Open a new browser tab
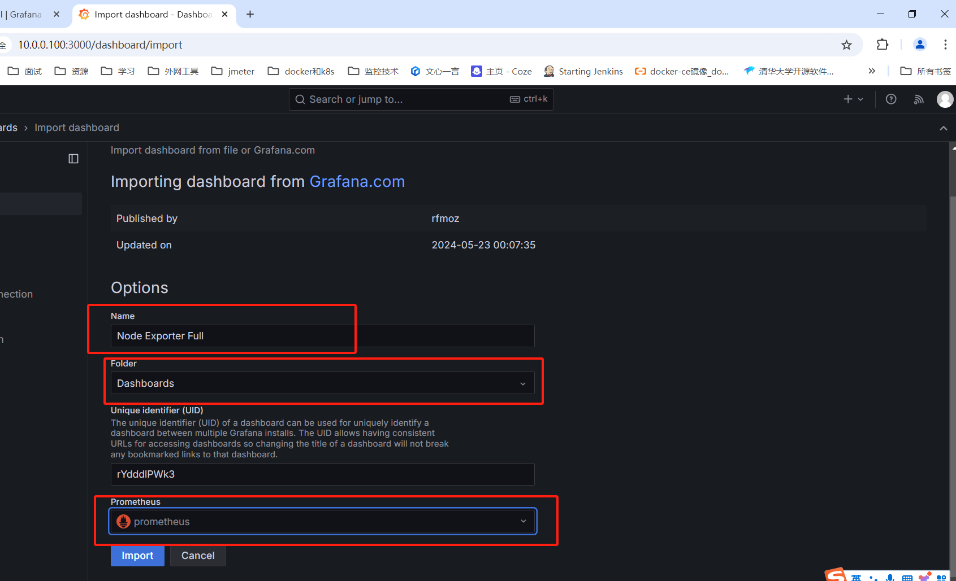This screenshot has width=956, height=581. pyautogui.click(x=250, y=14)
